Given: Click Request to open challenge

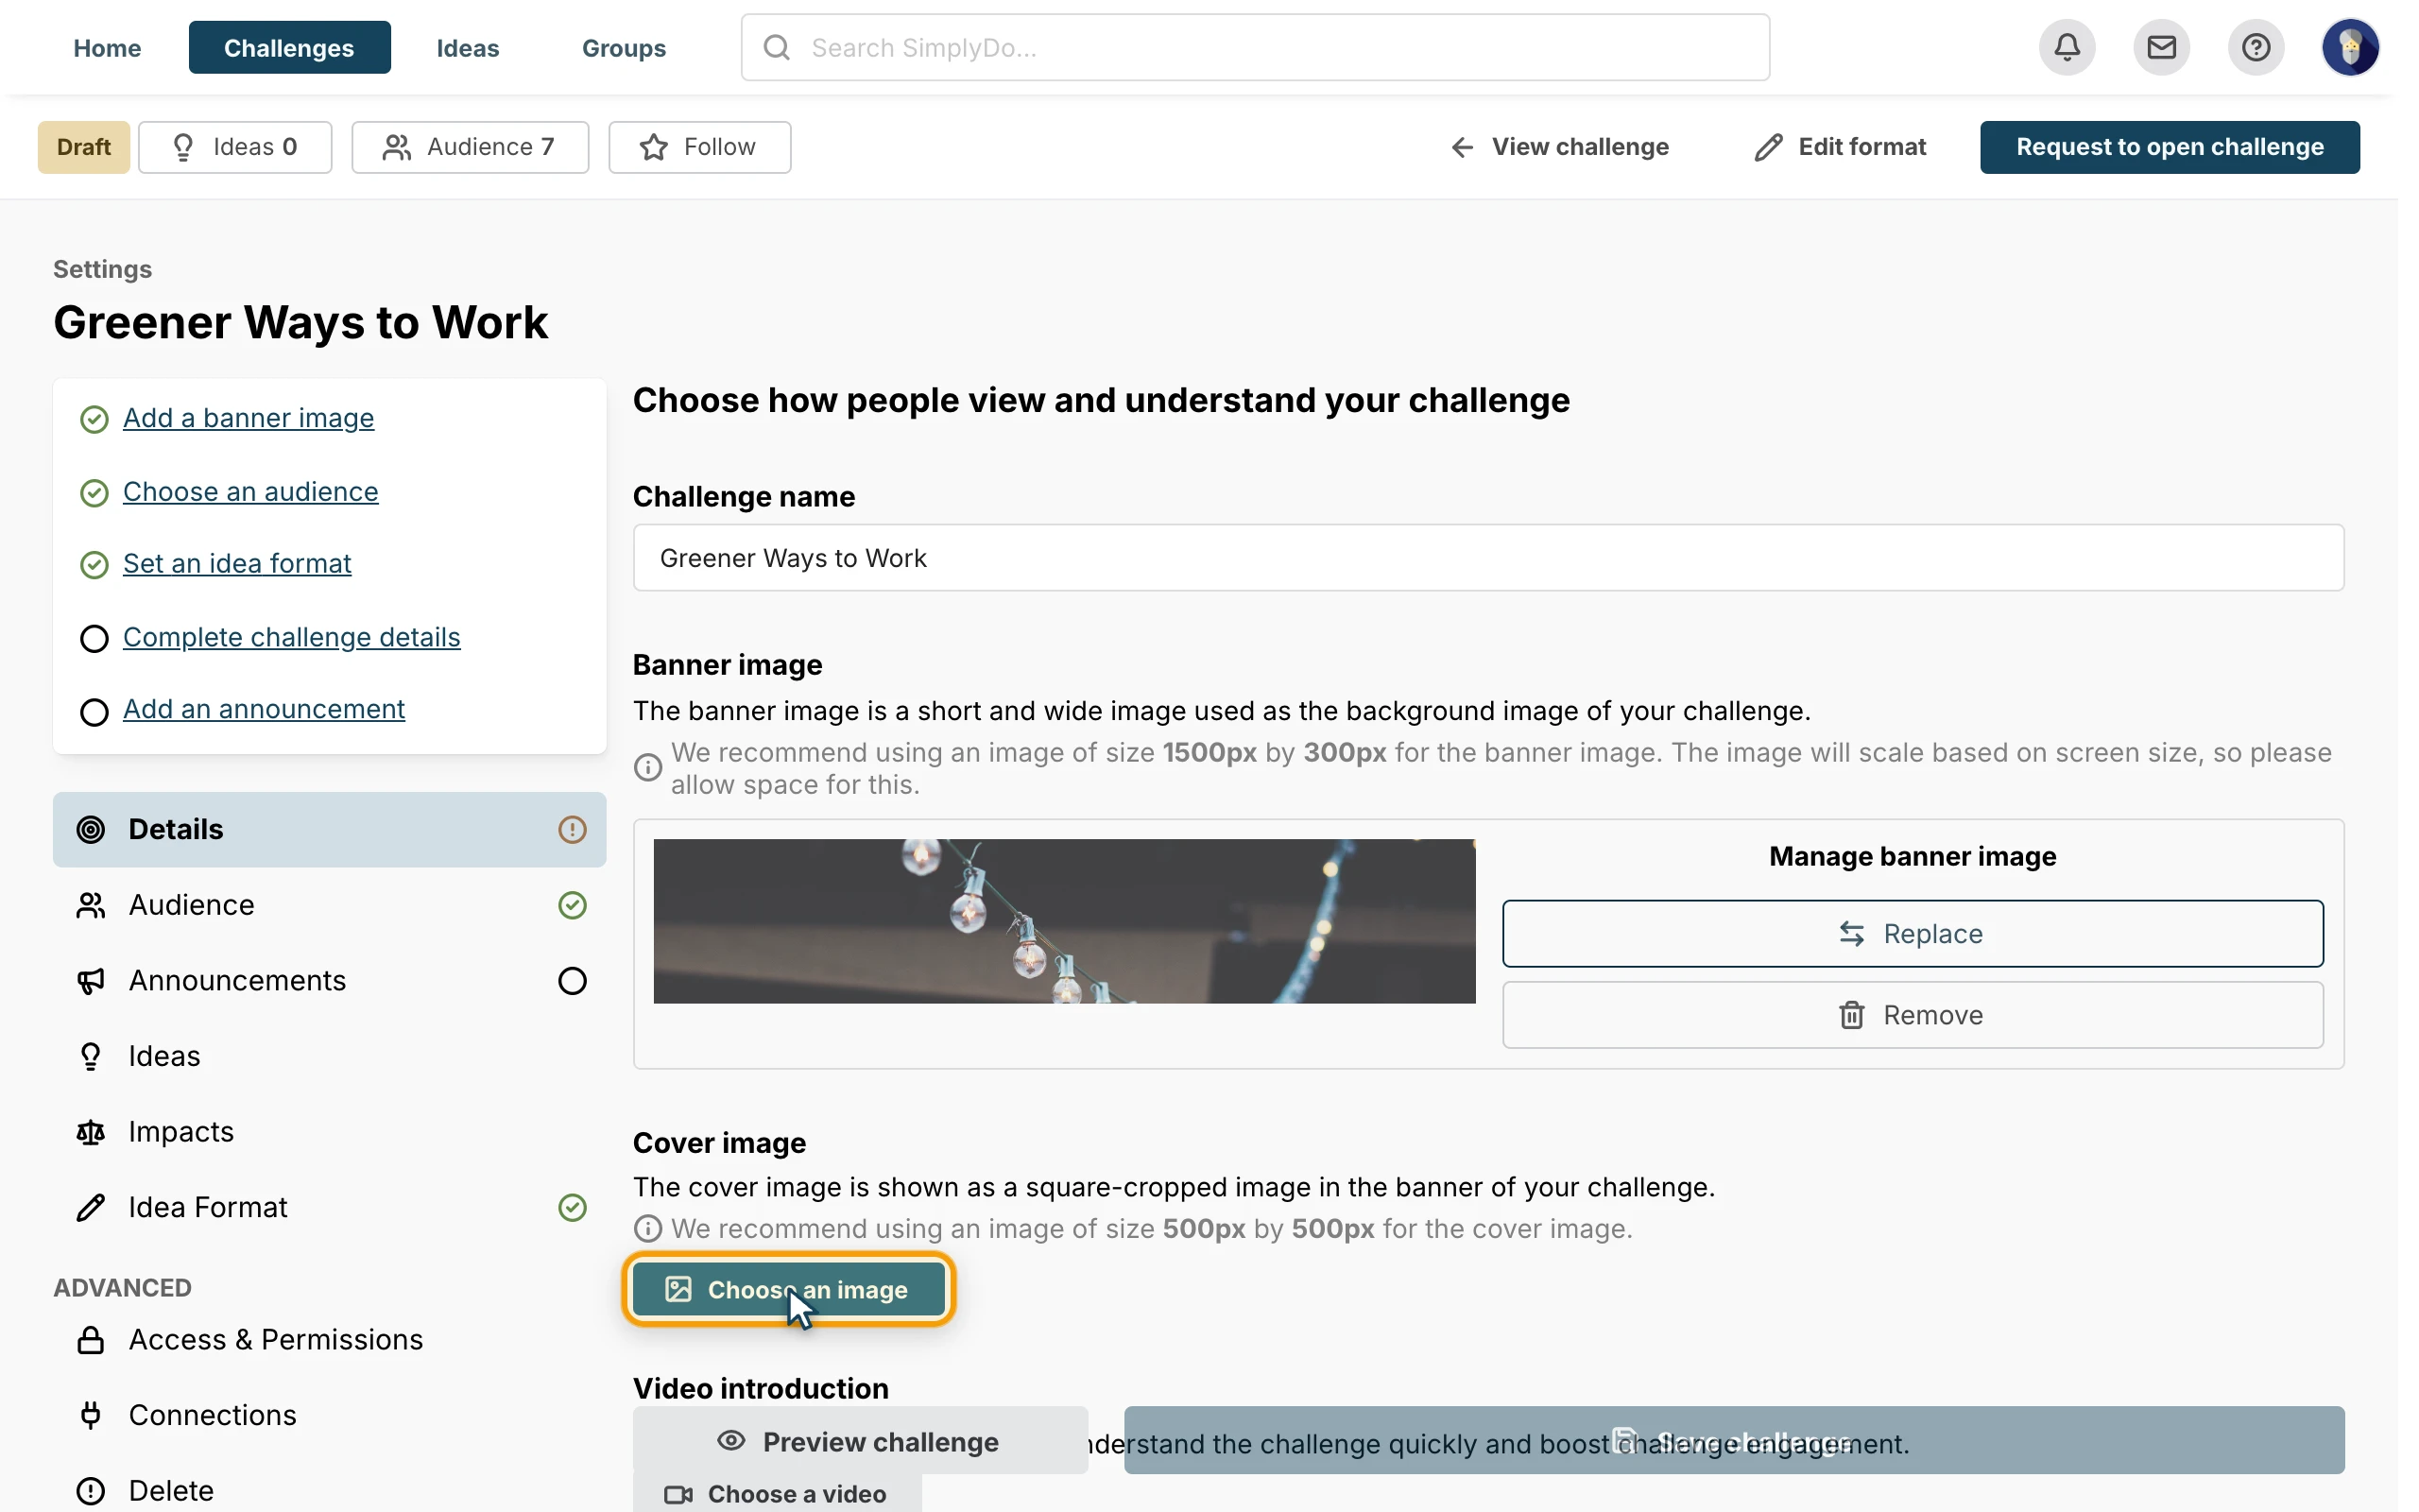Looking at the screenshot, I should tap(2170, 147).
